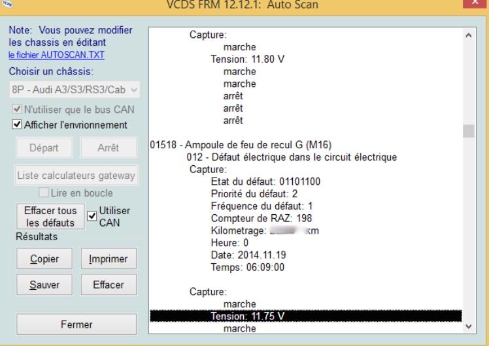Select the line Compteur de RAZ: 198
This screenshot has height=346, width=489.
pos(261,218)
